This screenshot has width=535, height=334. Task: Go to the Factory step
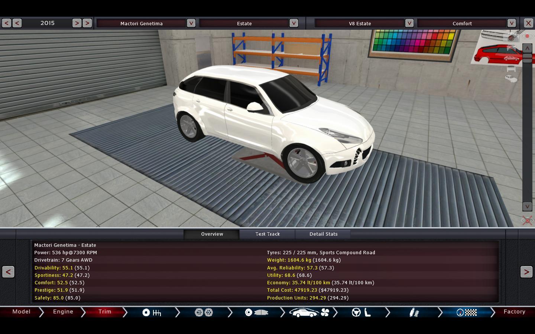tap(514, 312)
